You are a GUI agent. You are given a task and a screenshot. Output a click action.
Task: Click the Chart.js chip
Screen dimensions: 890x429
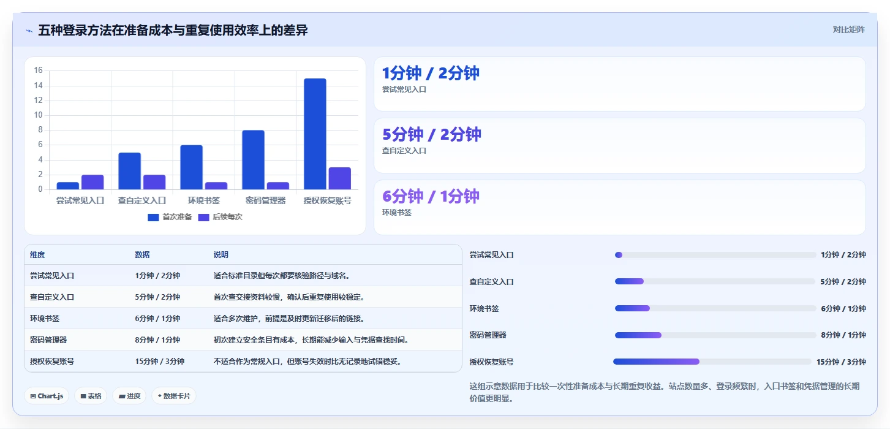click(x=47, y=396)
